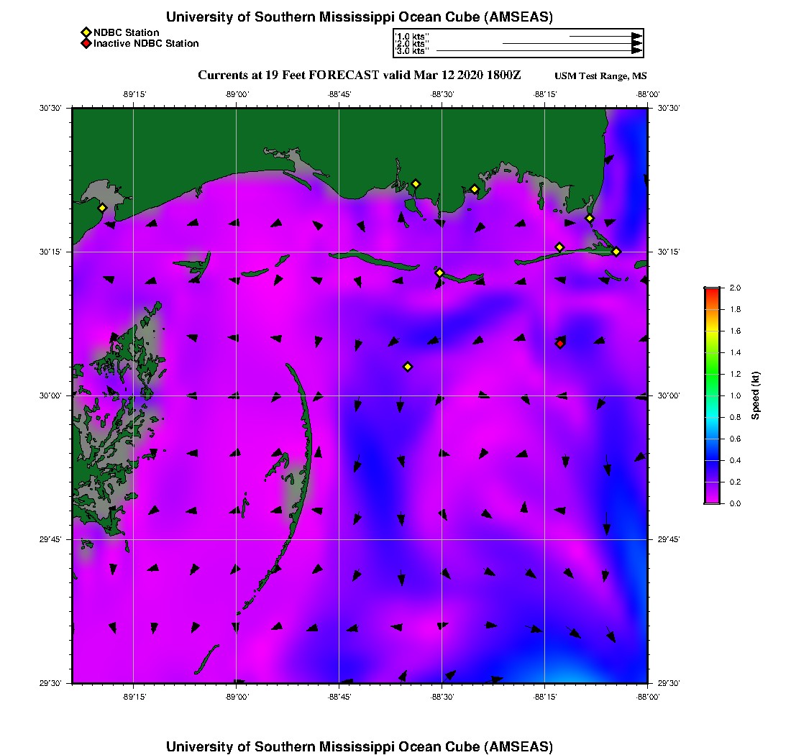Click the yellow diamond beside NDBC Station legend
791x755 pixels.
point(86,32)
